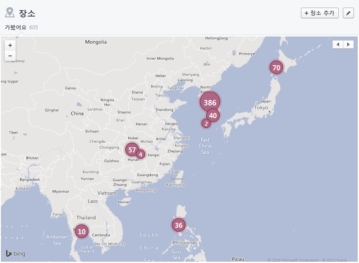Open the 장소 section heading
The image size is (359, 263).
tap(27, 13)
